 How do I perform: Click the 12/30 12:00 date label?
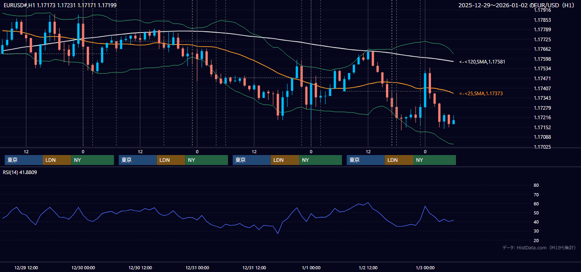click(140, 267)
